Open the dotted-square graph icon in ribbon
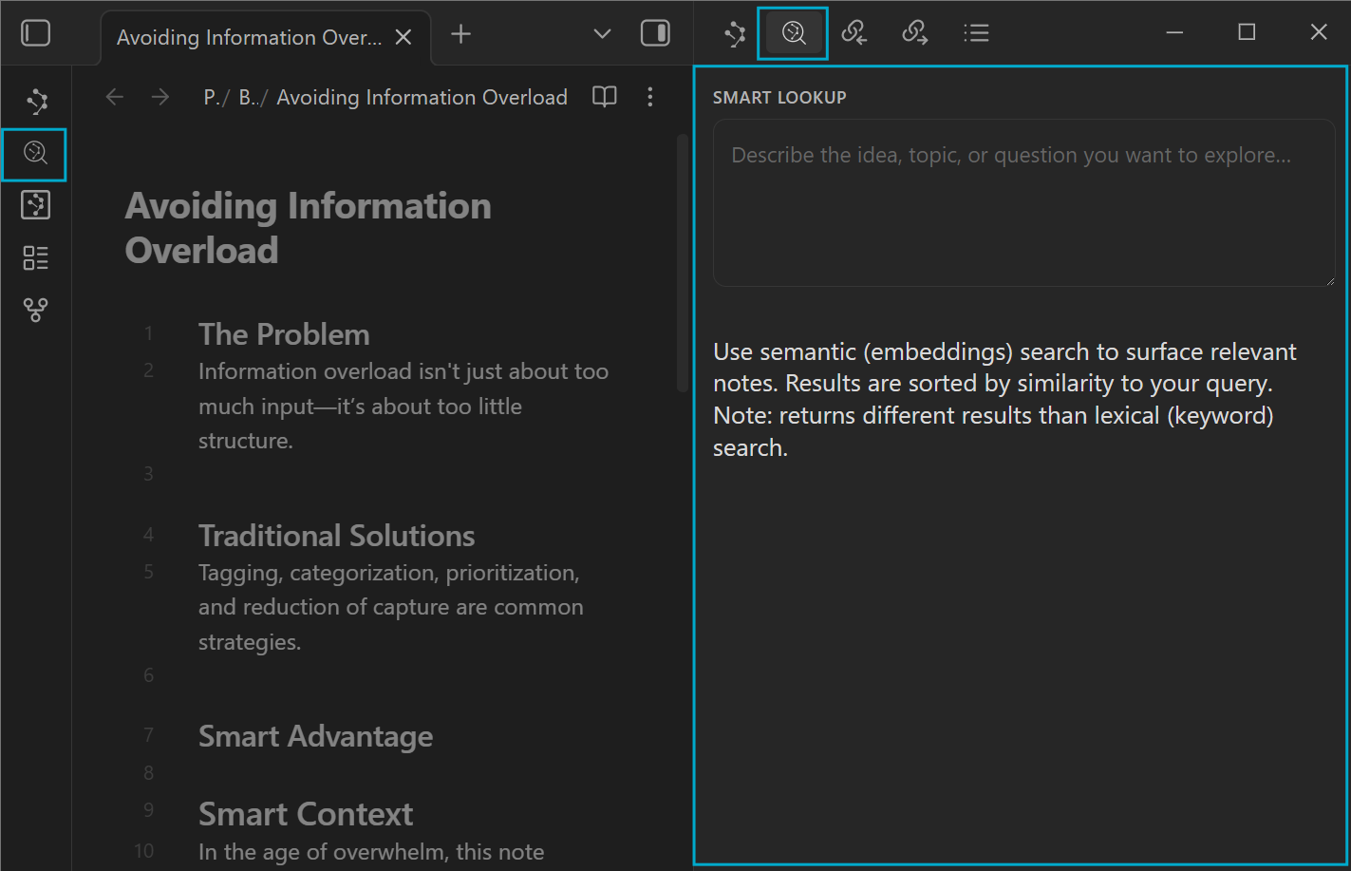This screenshot has height=871, width=1351. [35, 205]
